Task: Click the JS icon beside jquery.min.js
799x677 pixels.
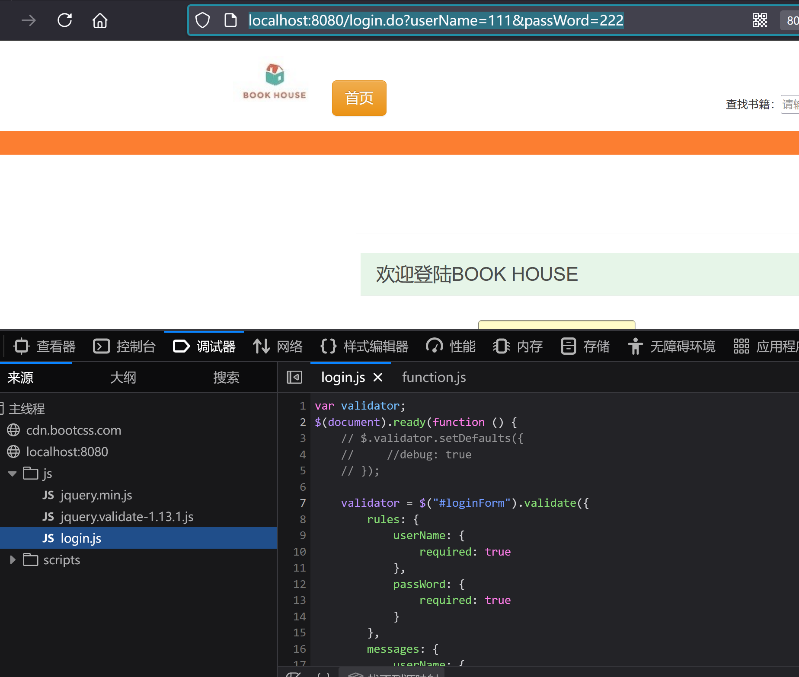Action: 48,495
